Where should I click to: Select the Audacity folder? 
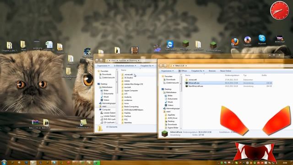(128, 97)
